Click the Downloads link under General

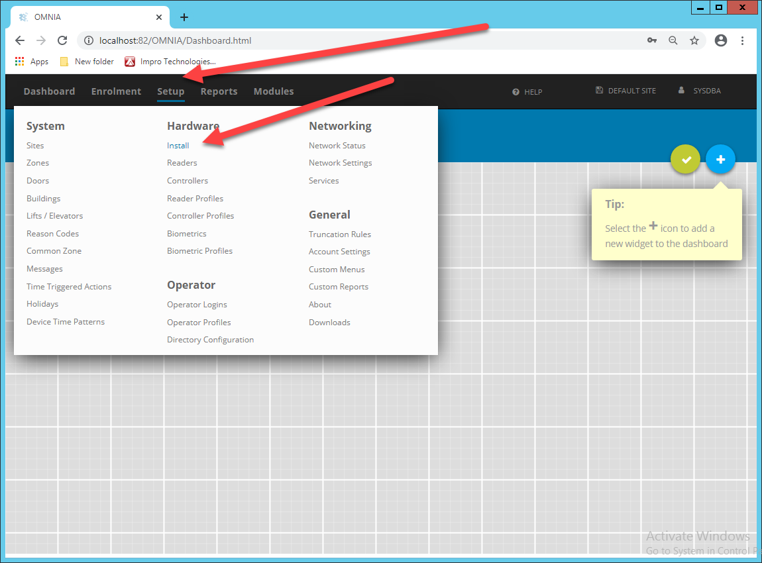329,323
